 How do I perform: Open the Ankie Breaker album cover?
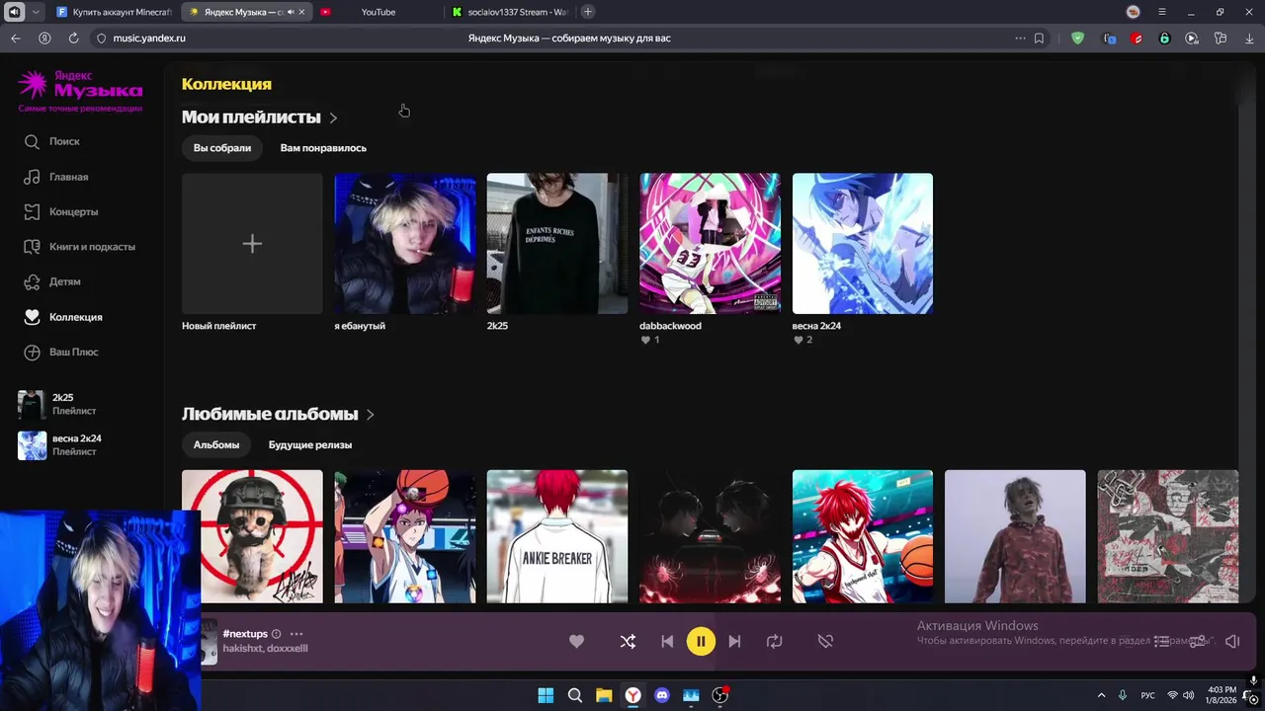pyautogui.click(x=557, y=536)
